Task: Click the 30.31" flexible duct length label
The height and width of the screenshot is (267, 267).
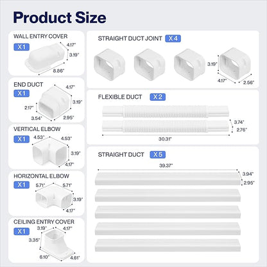Action: [165, 139]
